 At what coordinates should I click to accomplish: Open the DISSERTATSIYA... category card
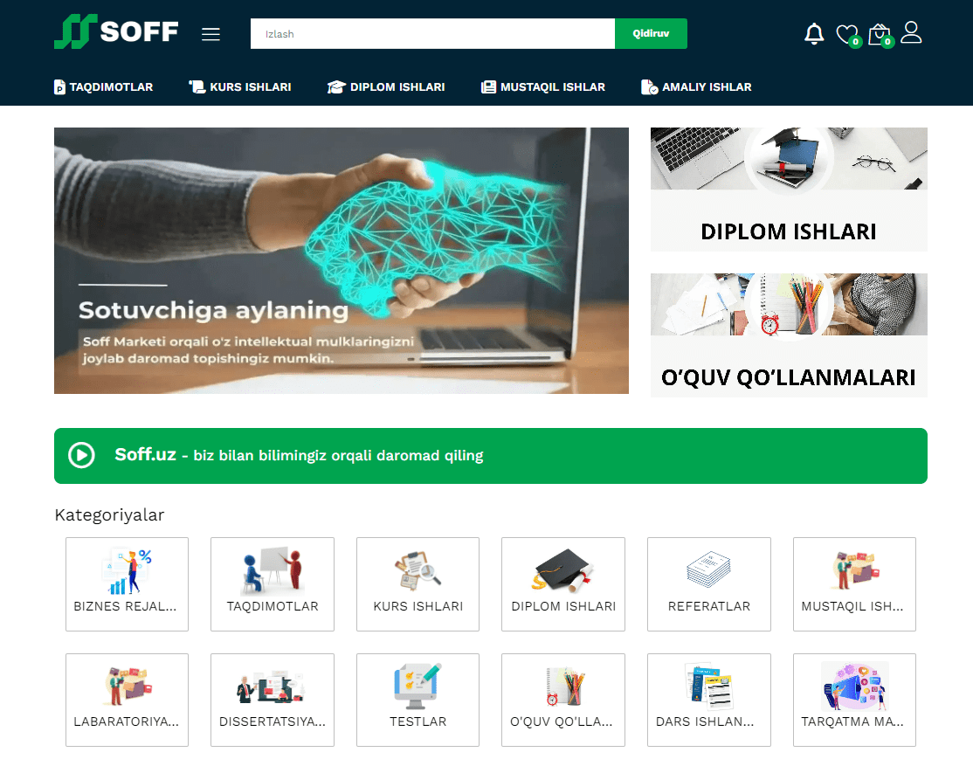(273, 700)
